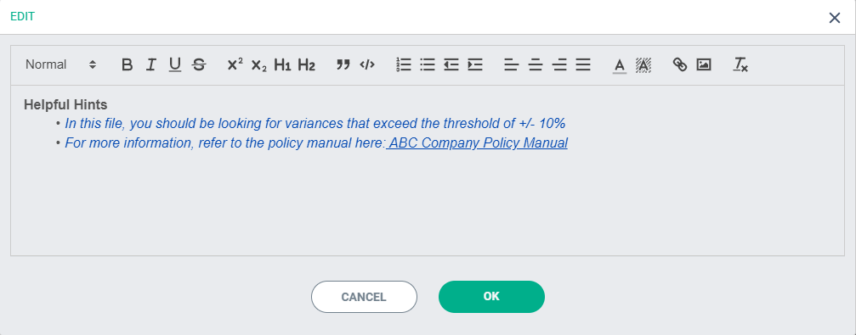Set Heading 1 style
Screen dimensions: 856x335
(x=282, y=65)
